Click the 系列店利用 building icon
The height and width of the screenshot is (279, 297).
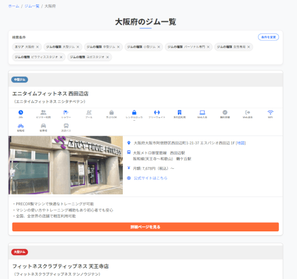(x=180, y=113)
